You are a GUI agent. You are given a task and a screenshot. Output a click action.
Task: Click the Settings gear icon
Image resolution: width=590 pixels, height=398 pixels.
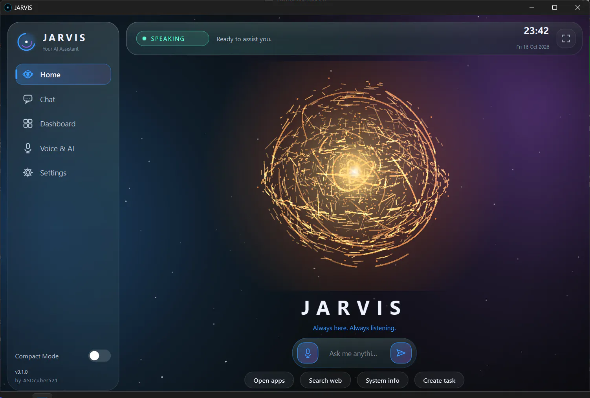pos(28,173)
